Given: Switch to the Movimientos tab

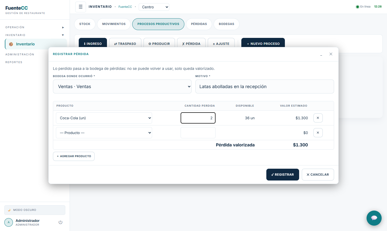Looking at the screenshot, I should click(114, 24).
